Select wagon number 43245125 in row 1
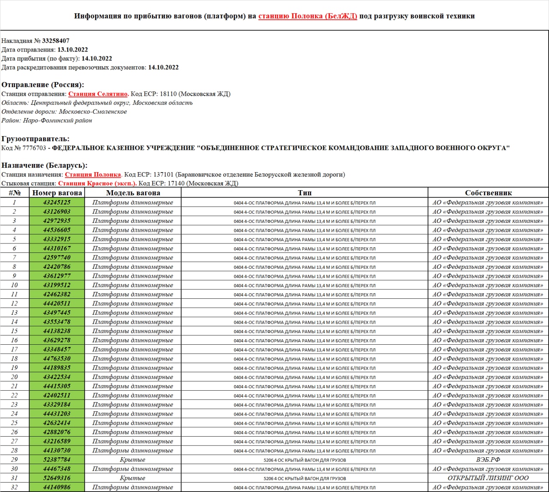The image size is (549, 492). point(57,202)
